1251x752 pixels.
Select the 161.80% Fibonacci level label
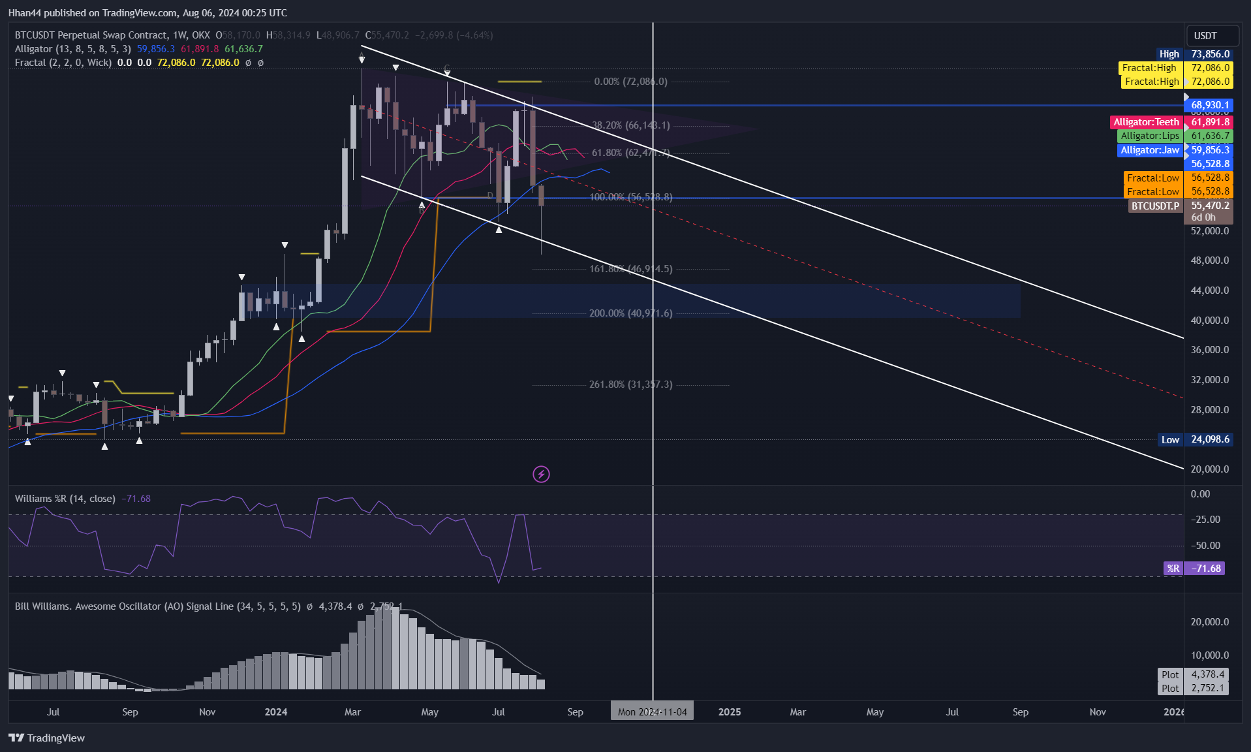click(630, 269)
